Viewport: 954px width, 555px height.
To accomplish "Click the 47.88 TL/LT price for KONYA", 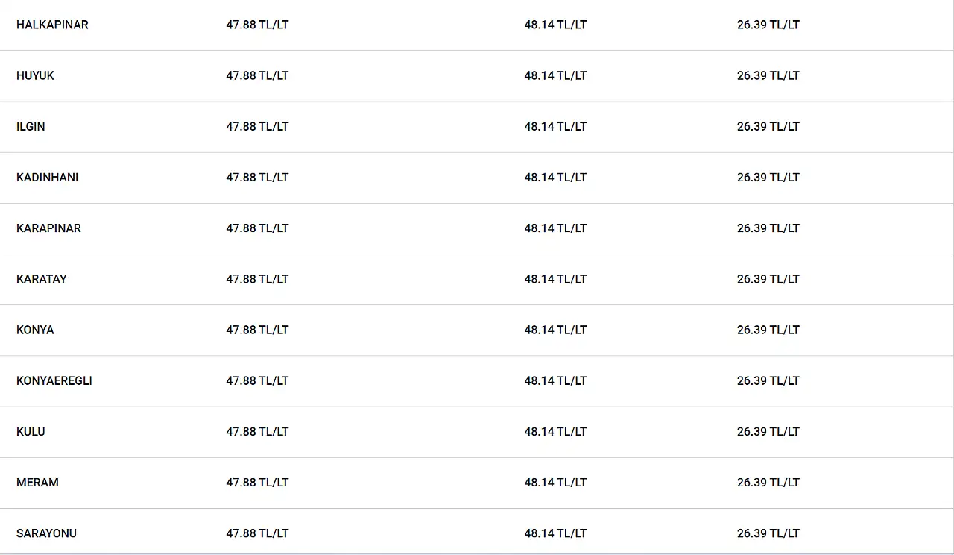I will click(257, 329).
